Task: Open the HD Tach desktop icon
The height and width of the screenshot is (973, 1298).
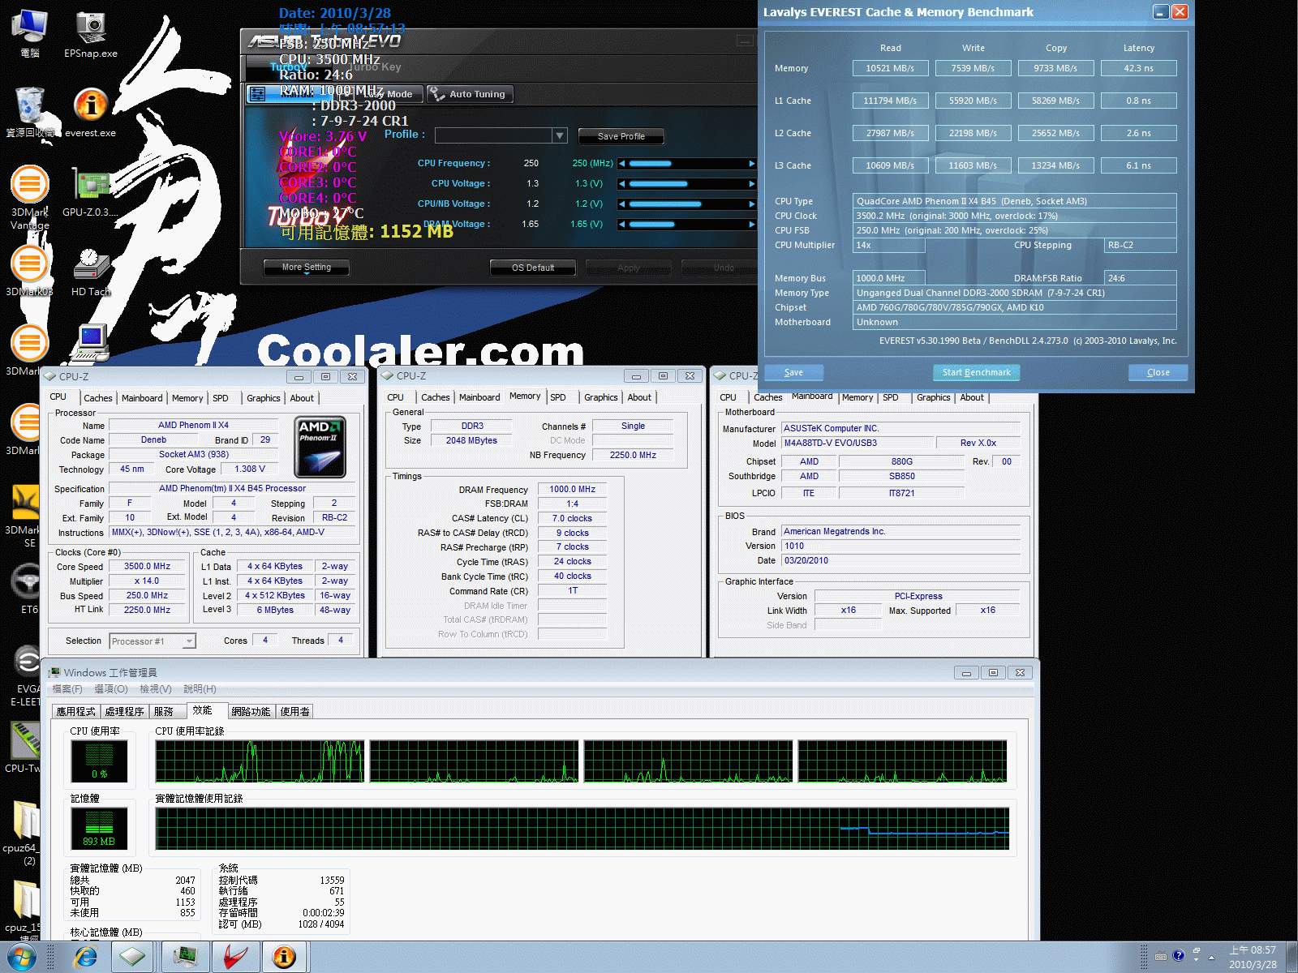Action: [x=91, y=272]
